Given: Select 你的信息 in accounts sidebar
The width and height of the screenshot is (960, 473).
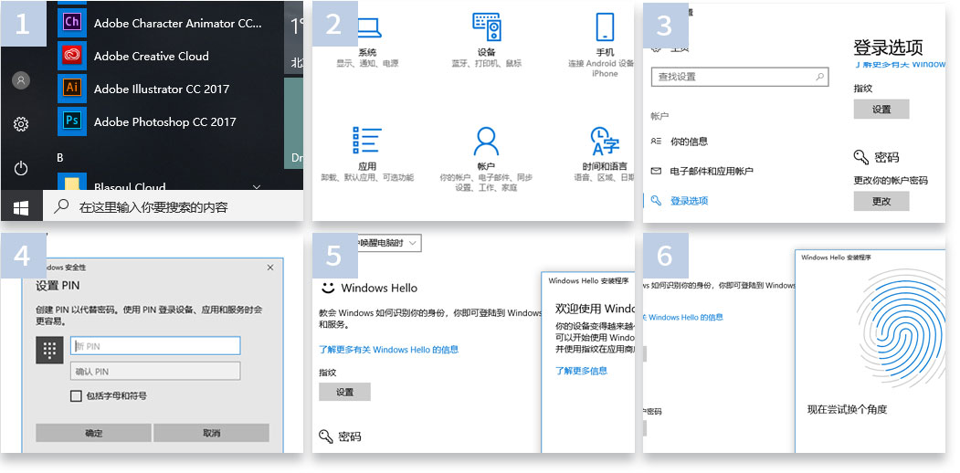Looking at the screenshot, I should pos(689,142).
